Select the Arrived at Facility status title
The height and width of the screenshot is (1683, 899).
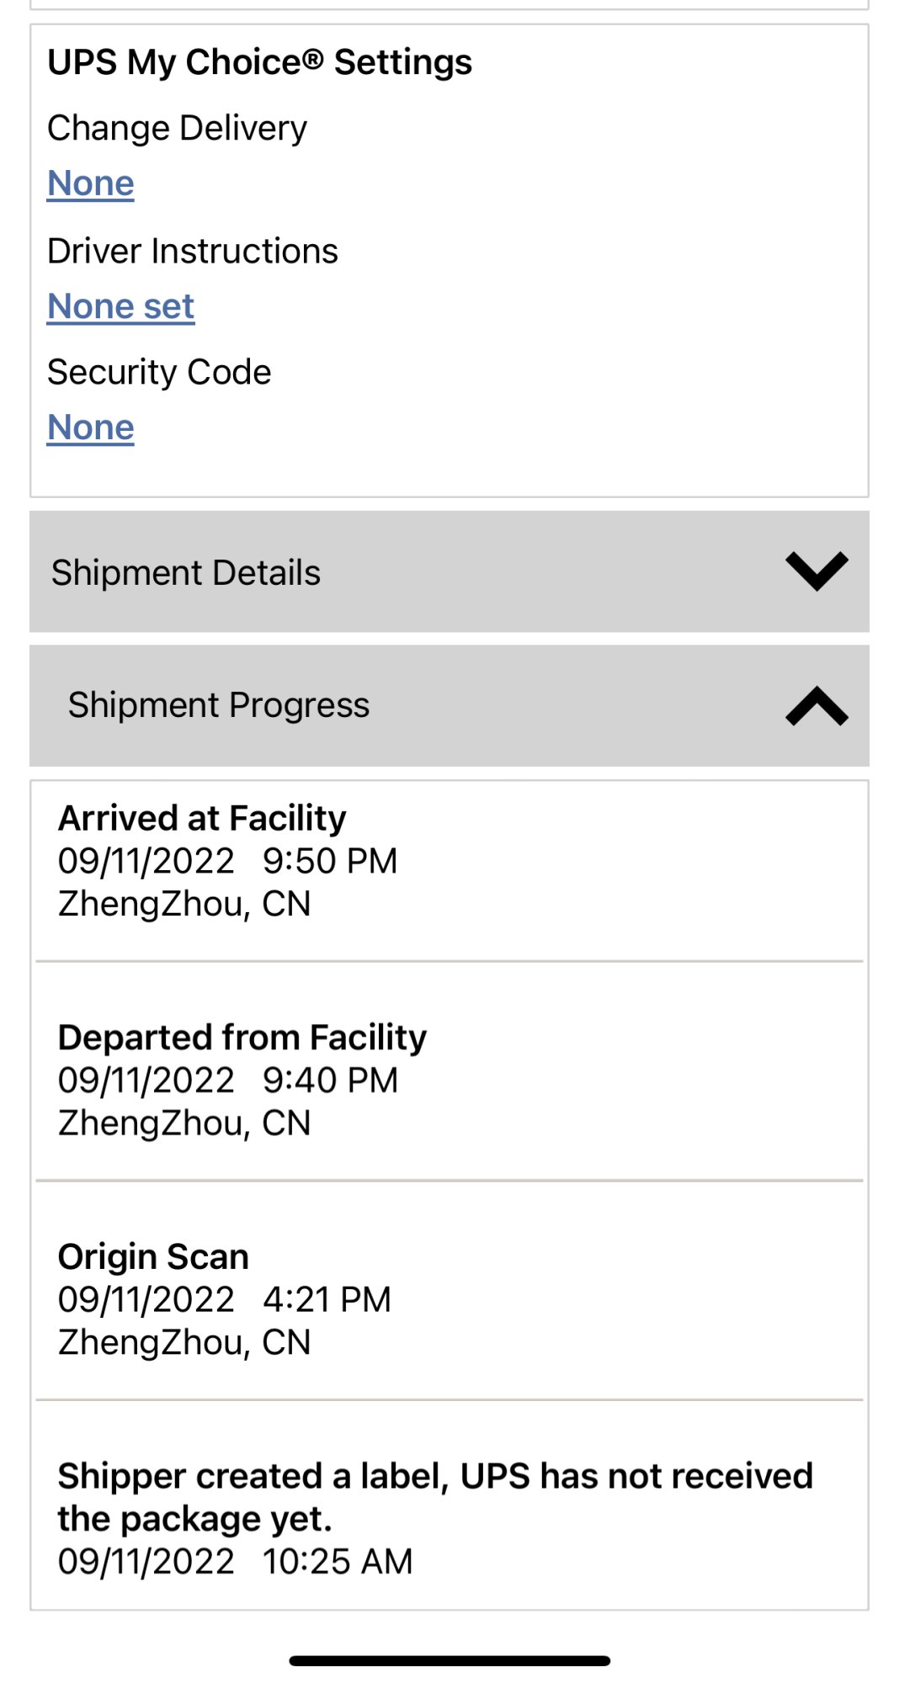coord(202,818)
